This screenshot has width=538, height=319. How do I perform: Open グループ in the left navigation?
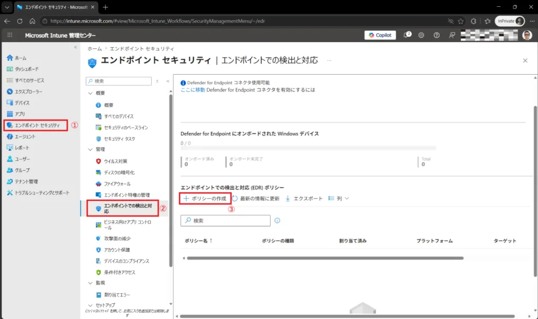(18, 170)
